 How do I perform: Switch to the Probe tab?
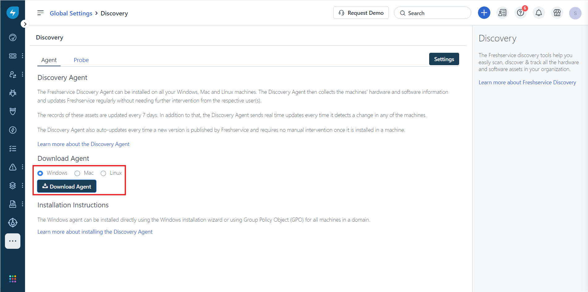pos(81,60)
